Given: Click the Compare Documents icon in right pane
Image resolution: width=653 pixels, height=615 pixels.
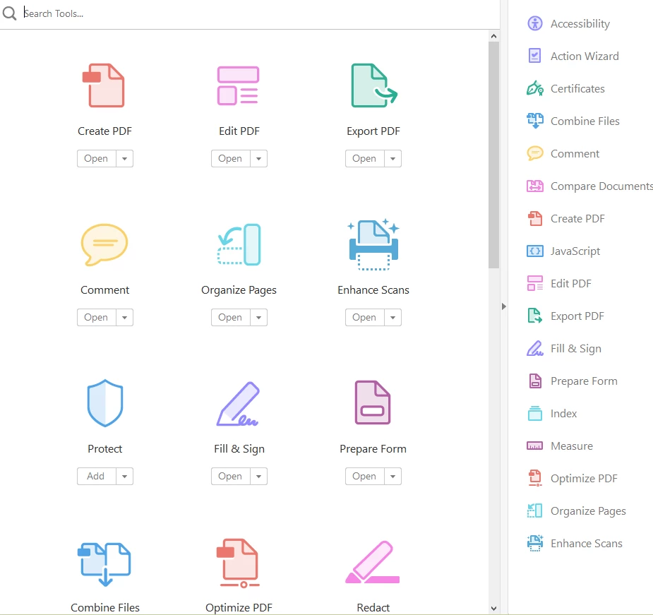Looking at the screenshot, I should [534, 186].
